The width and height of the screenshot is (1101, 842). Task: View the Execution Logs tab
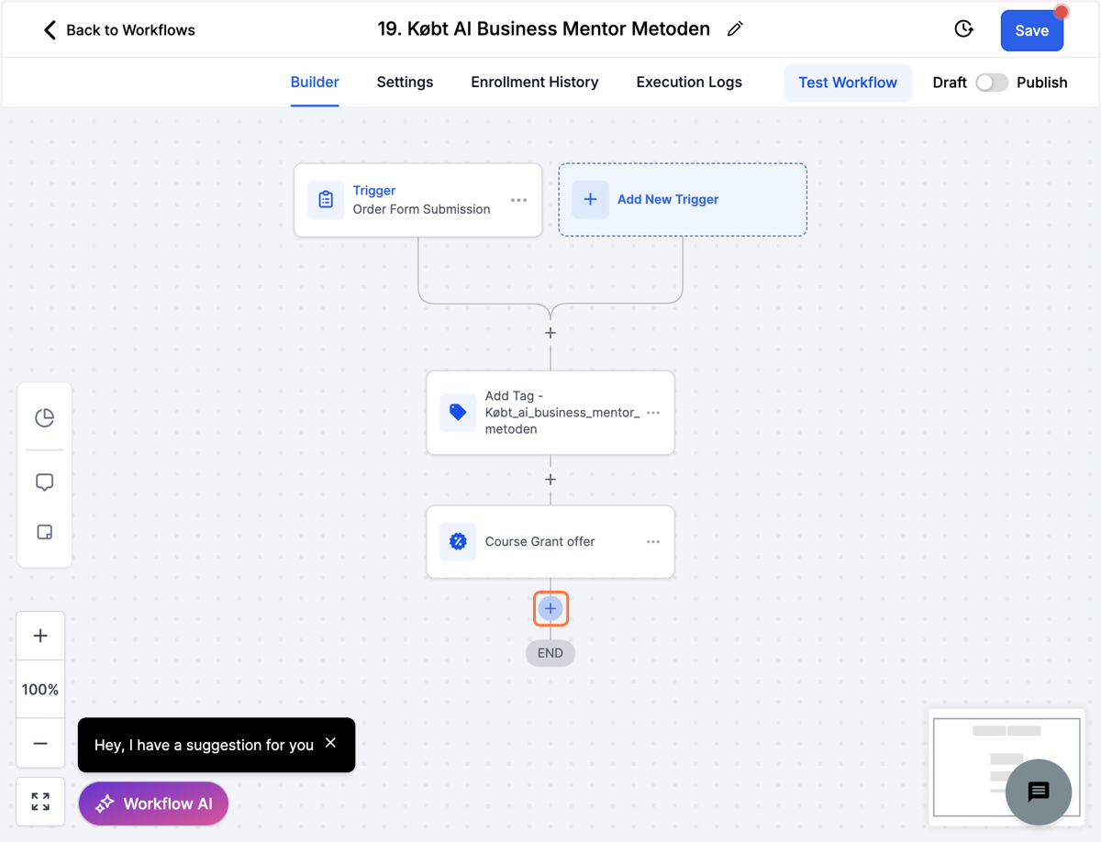(x=689, y=82)
